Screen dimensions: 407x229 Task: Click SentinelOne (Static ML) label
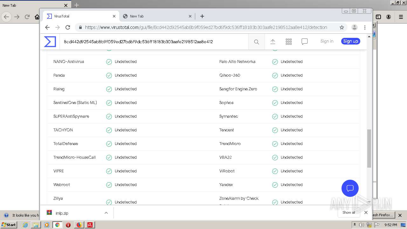(75, 103)
